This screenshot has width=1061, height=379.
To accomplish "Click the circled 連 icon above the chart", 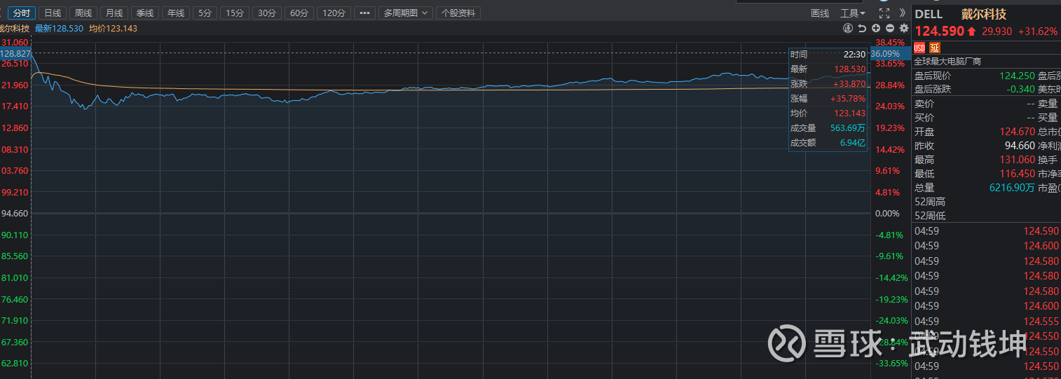I will pos(848,28).
